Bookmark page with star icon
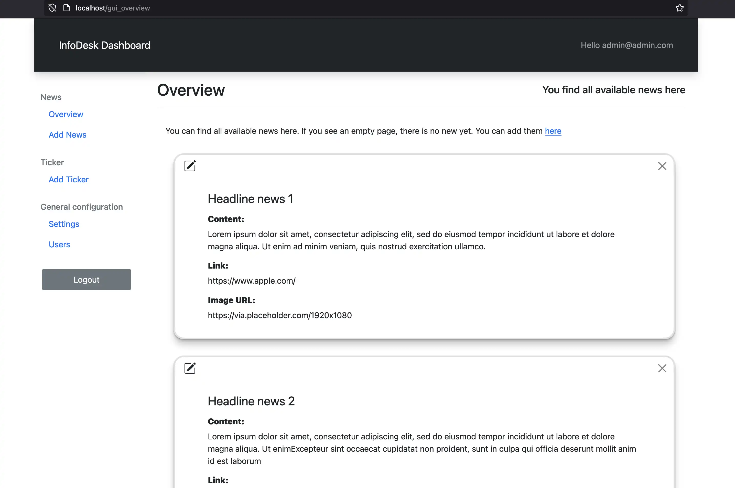735x488 pixels. click(679, 8)
